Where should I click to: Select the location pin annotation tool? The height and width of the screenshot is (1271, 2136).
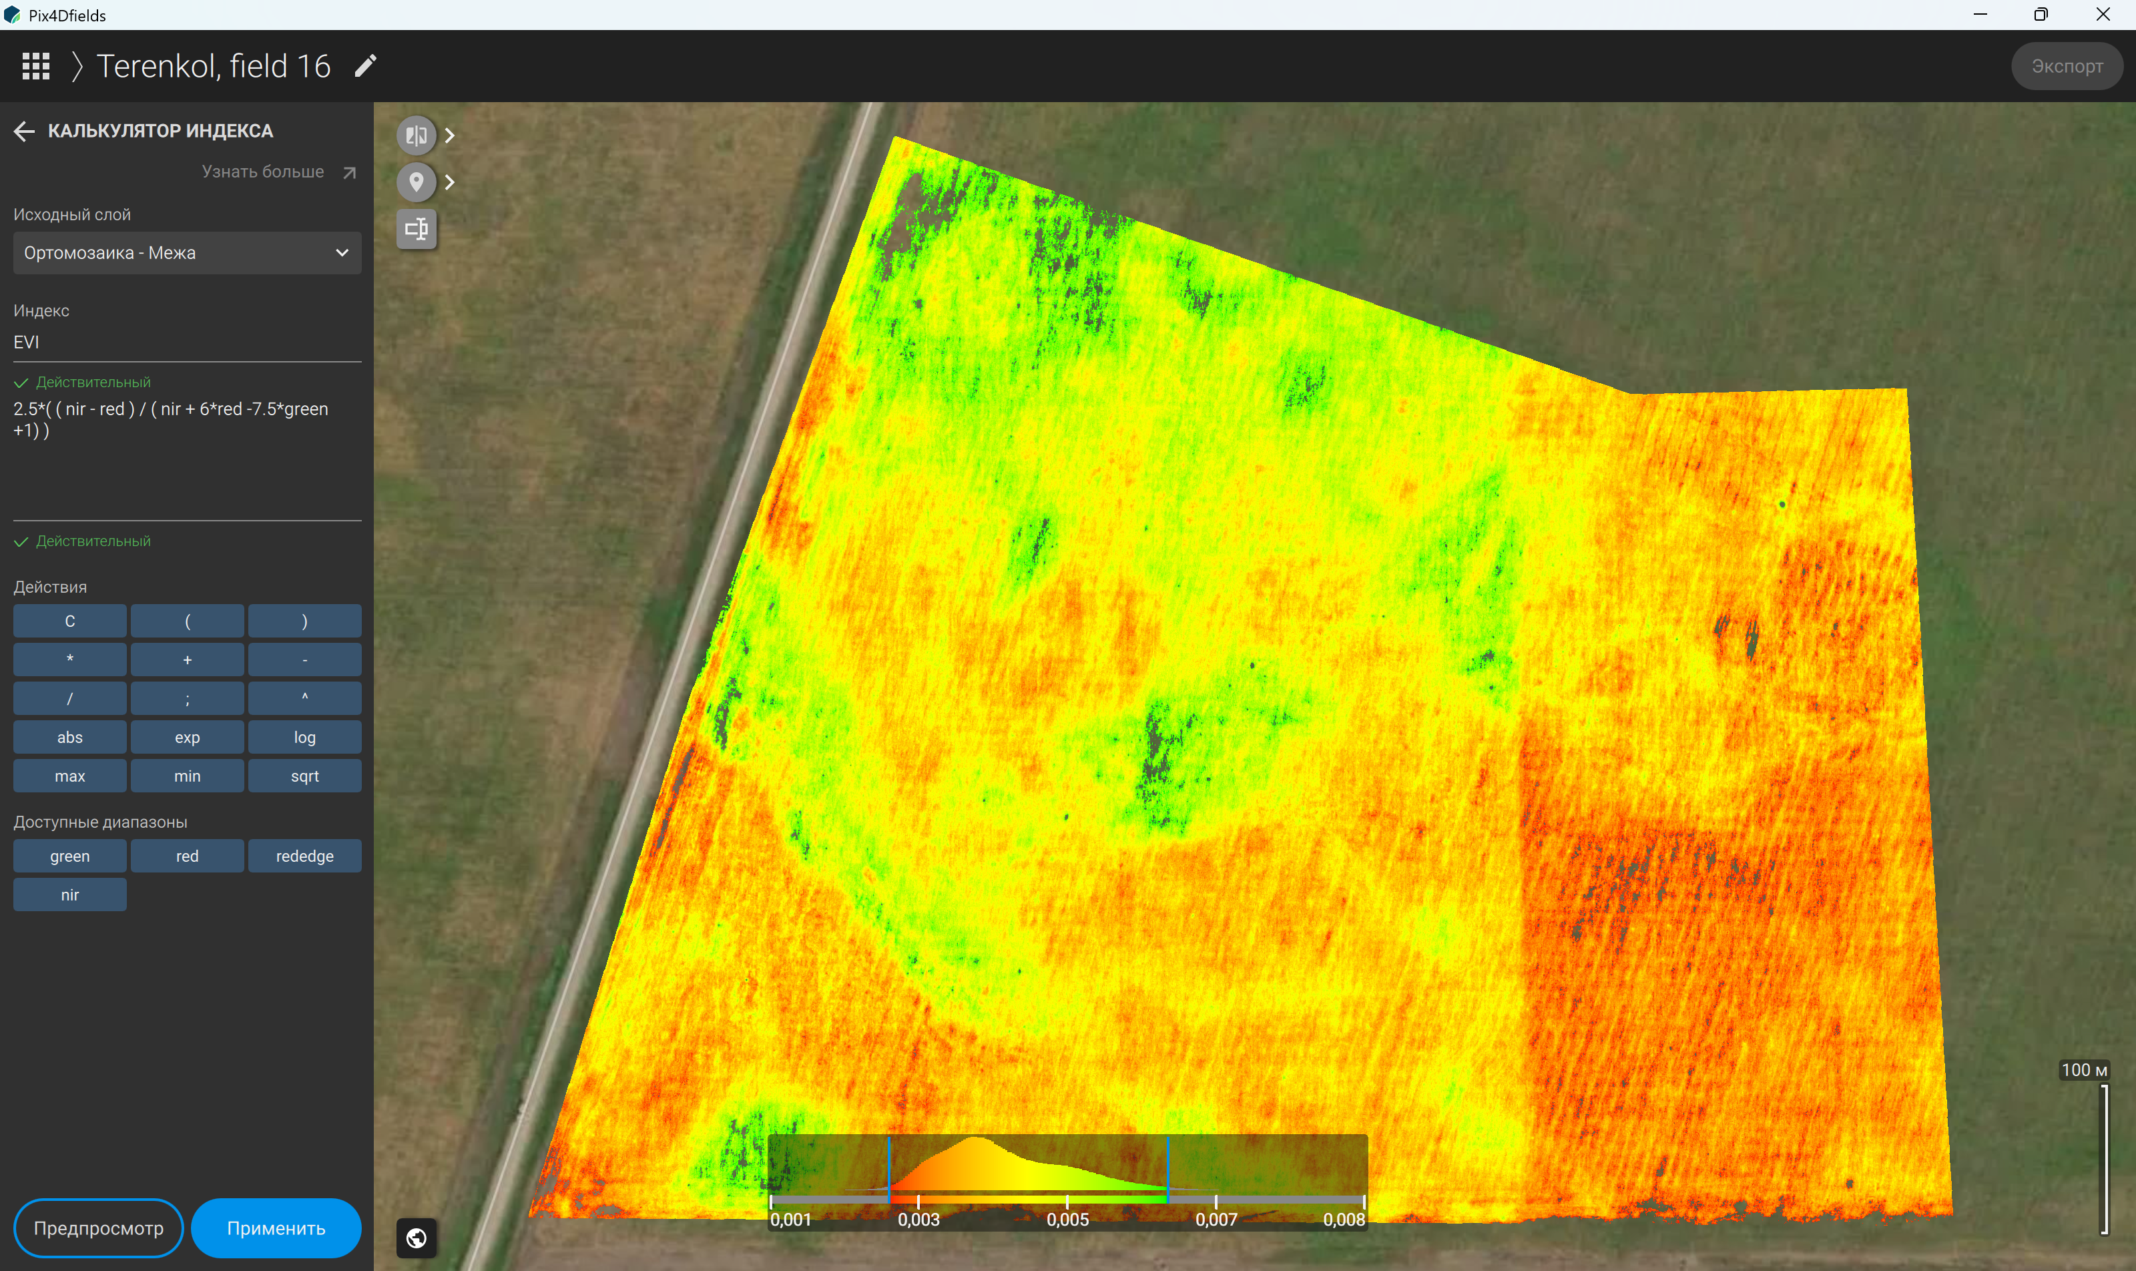tap(417, 182)
